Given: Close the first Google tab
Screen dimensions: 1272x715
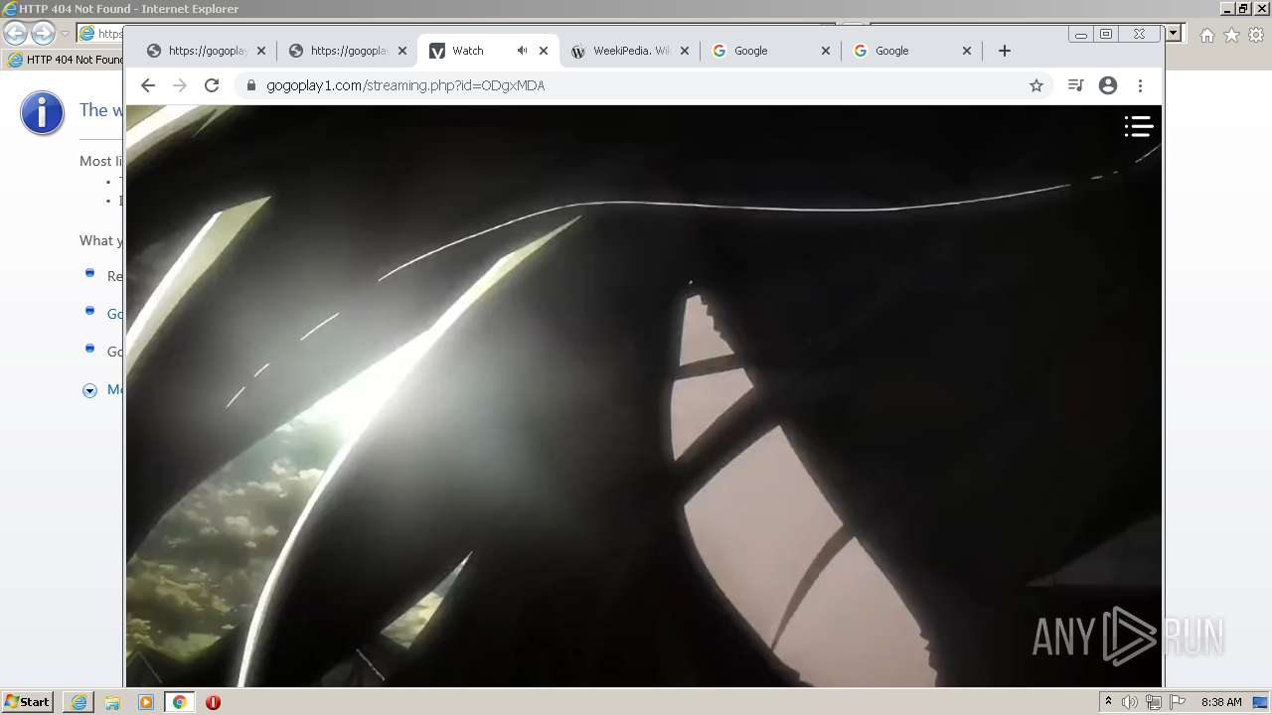Looking at the screenshot, I should coord(826,51).
